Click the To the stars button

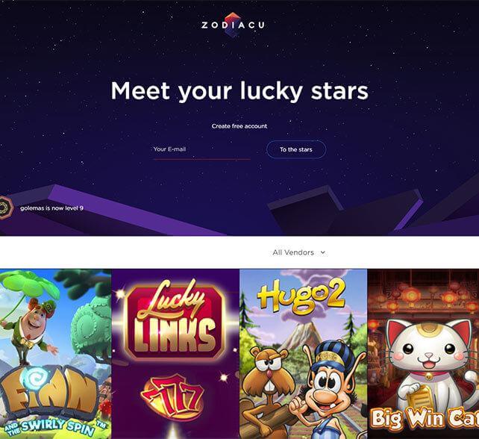(x=296, y=149)
